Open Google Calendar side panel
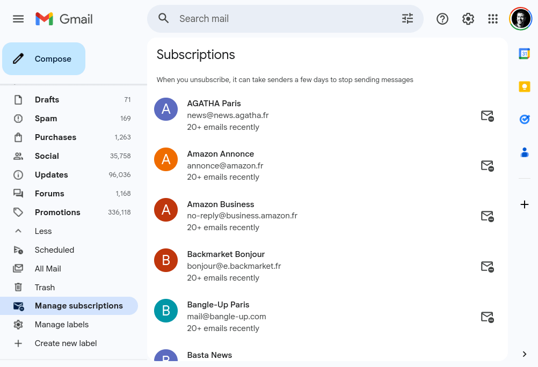This screenshot has height=367, width=538. tap(525, 54)
